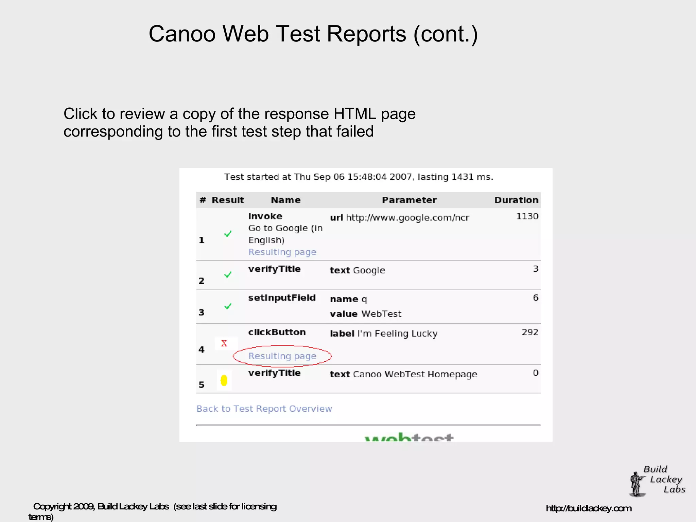The width and height of the screenshot is (696, 522).
Task: Click the red X failed icon
Action: (x=224, y=343)
